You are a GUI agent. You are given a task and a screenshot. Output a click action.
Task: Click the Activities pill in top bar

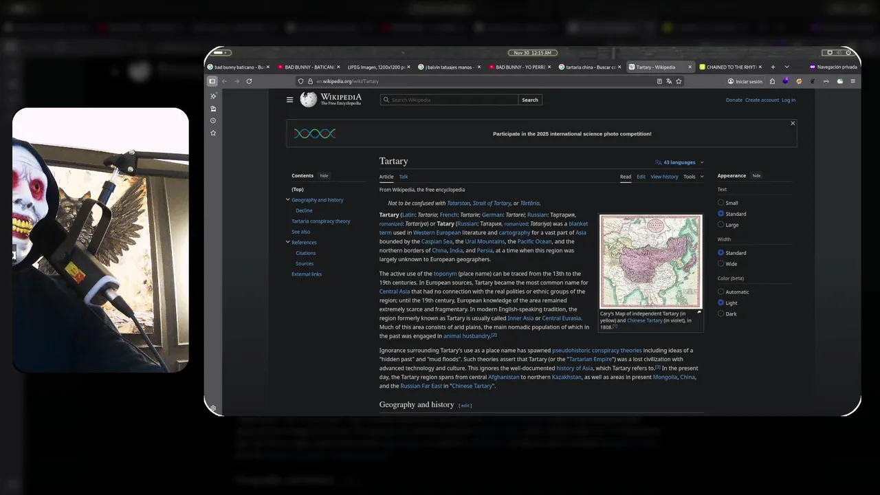click(222, 53)
